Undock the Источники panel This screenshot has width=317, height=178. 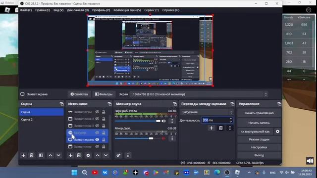click(109, 104)
